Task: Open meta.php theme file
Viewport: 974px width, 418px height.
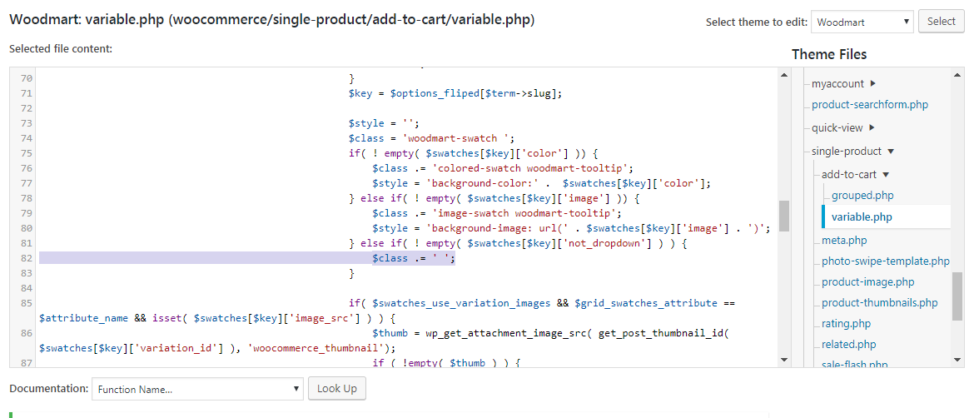Action: 844,241
